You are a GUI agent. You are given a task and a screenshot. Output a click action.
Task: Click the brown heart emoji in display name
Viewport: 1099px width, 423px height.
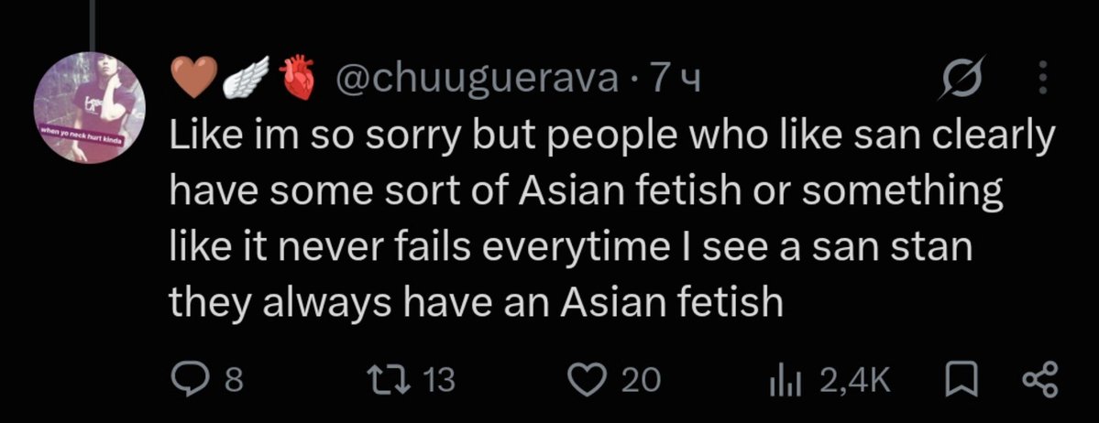[x=193, y=77]
